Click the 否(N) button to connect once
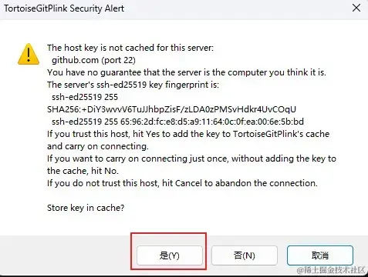368x277 pixels. coord(245,255)
